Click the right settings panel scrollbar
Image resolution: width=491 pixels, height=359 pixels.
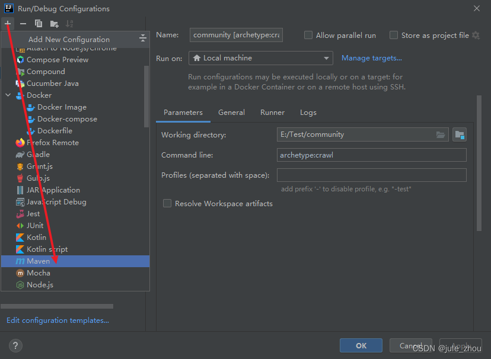pos(479,164)
